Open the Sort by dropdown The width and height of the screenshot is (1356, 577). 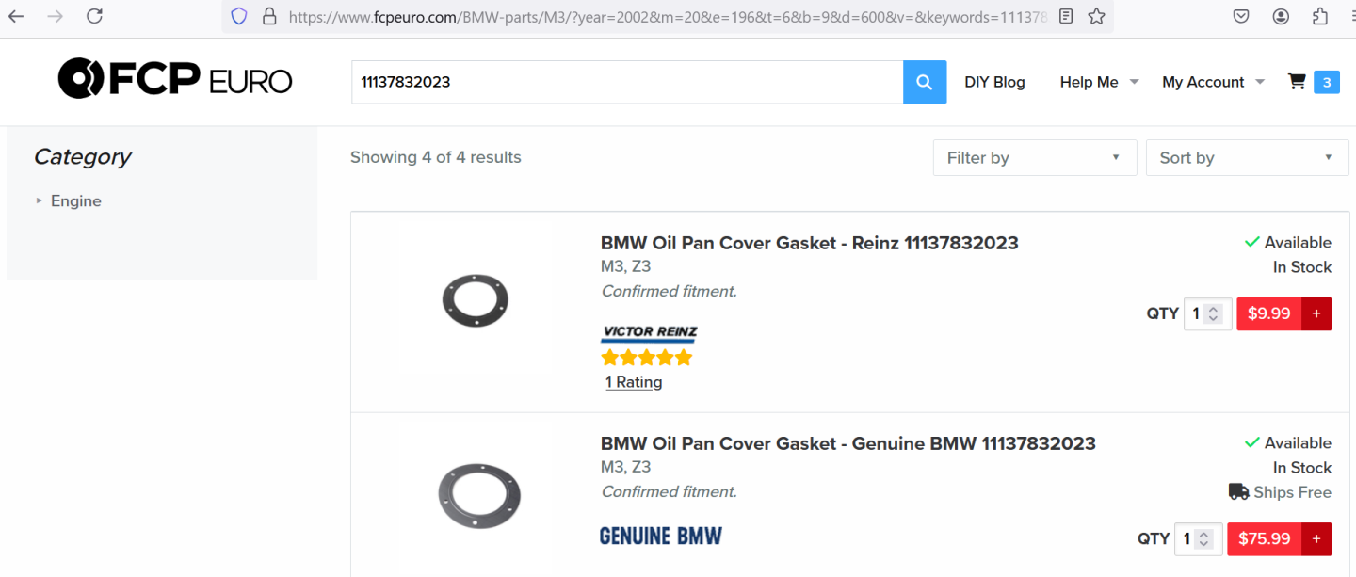(x=1247, y=158)
